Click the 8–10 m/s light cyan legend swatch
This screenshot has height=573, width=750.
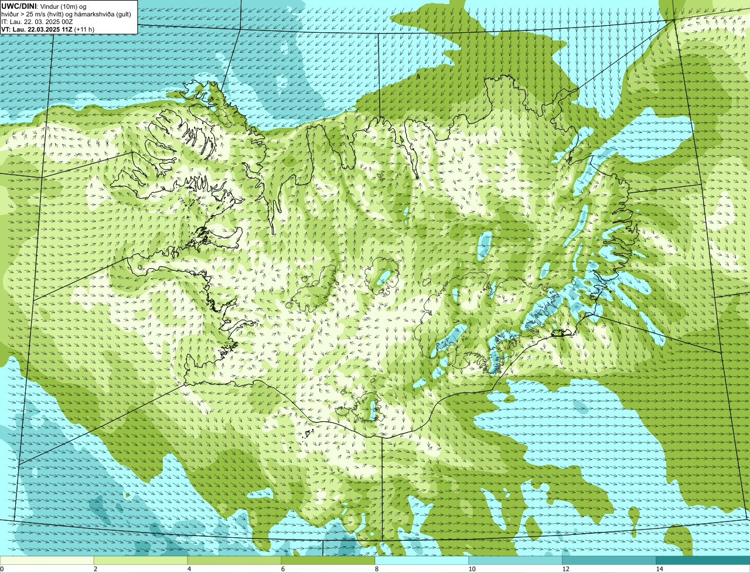pyautogui.click(x=422, y=561)
